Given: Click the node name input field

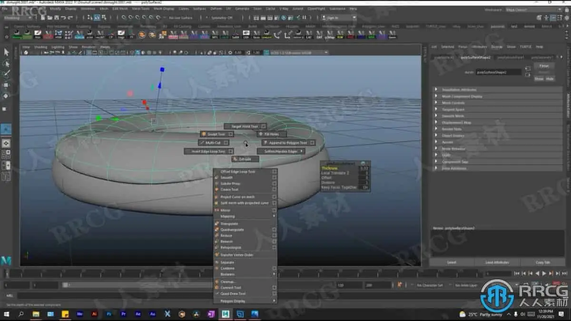Looking at the screenshot, I should coord(499,72).
